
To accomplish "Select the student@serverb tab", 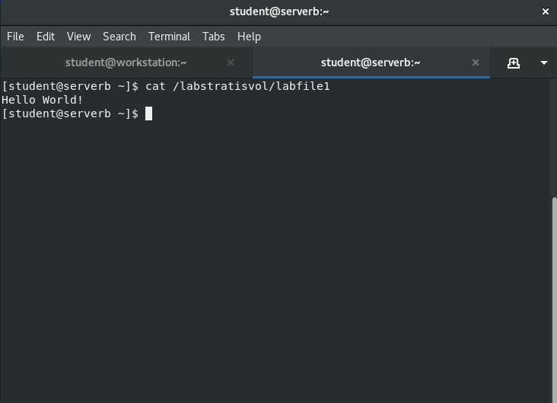I will pos(370,62).
